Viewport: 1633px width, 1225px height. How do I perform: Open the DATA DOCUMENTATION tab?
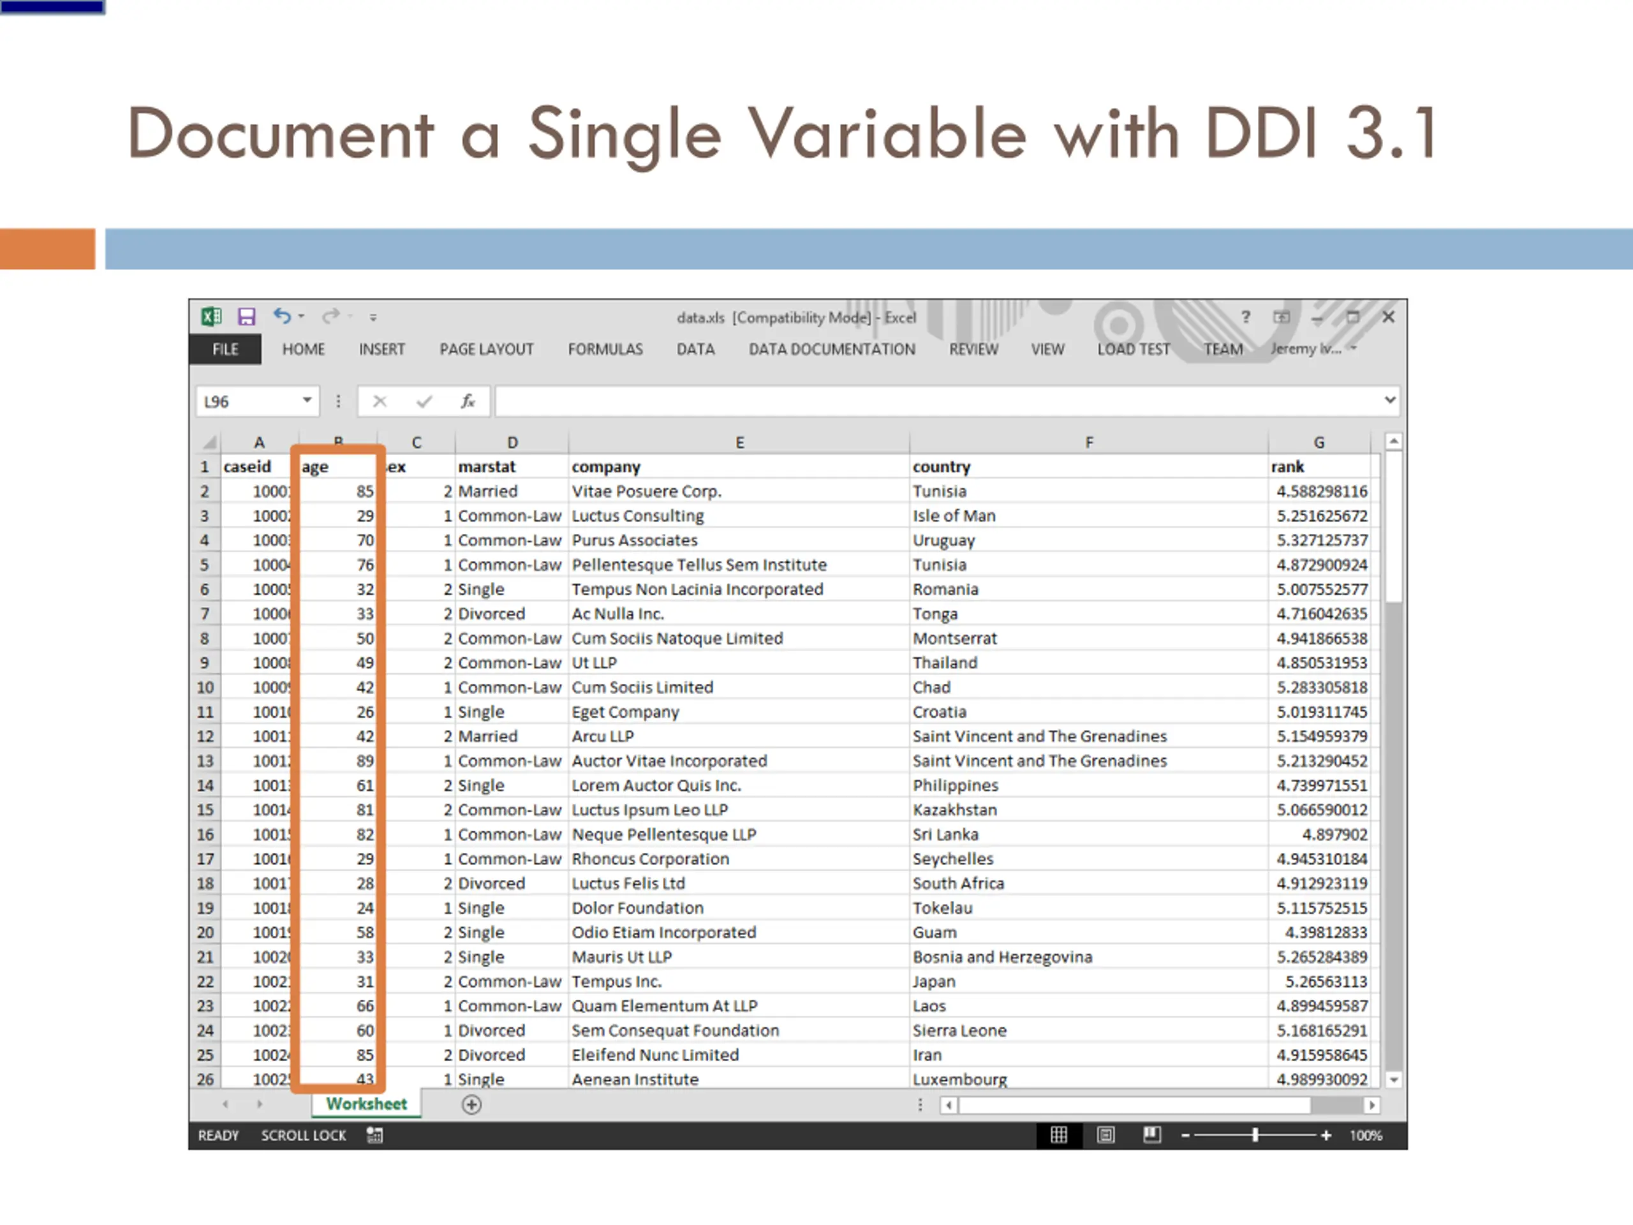point(832,349)
